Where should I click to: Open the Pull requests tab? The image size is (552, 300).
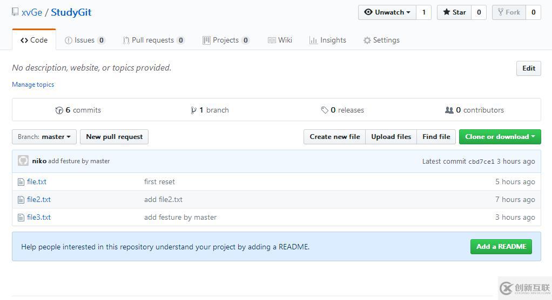pos(153,40)
